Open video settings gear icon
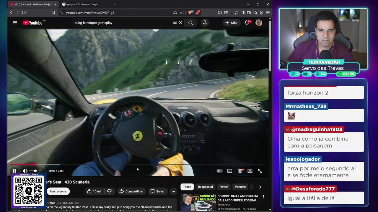Screen dimensions: 378x212 pyautogui.click(x=240, y=171)
